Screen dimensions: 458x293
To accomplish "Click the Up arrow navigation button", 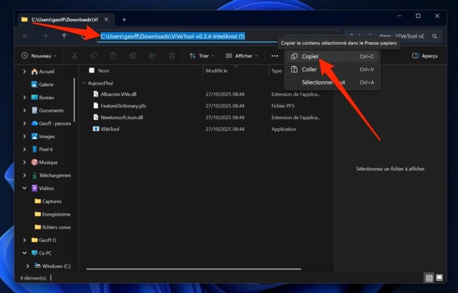I will pos(64,36).
